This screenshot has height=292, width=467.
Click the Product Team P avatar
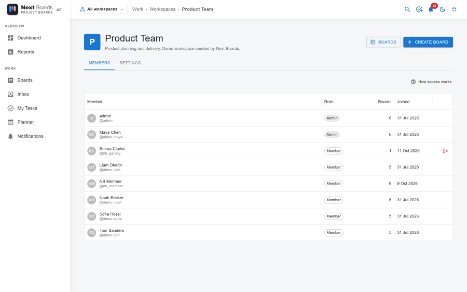(92, 42)
